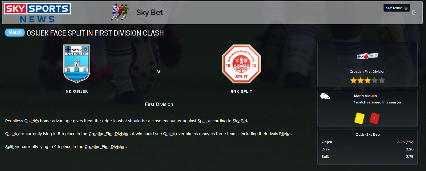Screen dimensions: 426x171
Task: Click the Sky Bet source title
Action: point(150,13)
